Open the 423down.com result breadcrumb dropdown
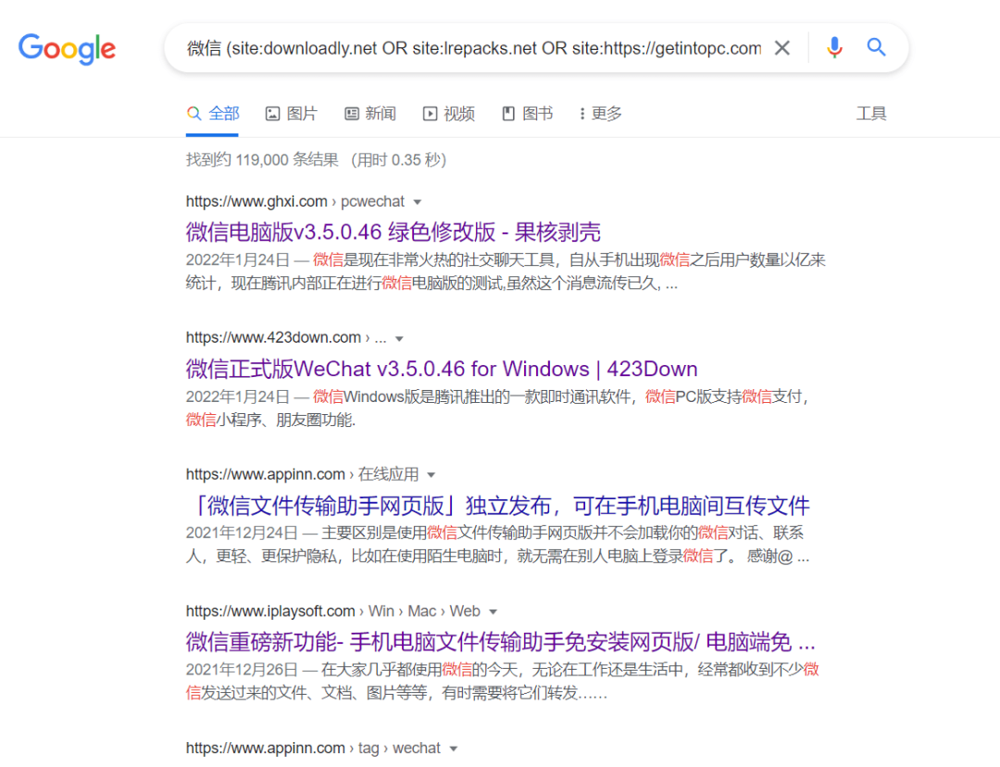Image resolution: width=1000 pixels, height=767 pixels. (398, 337)
